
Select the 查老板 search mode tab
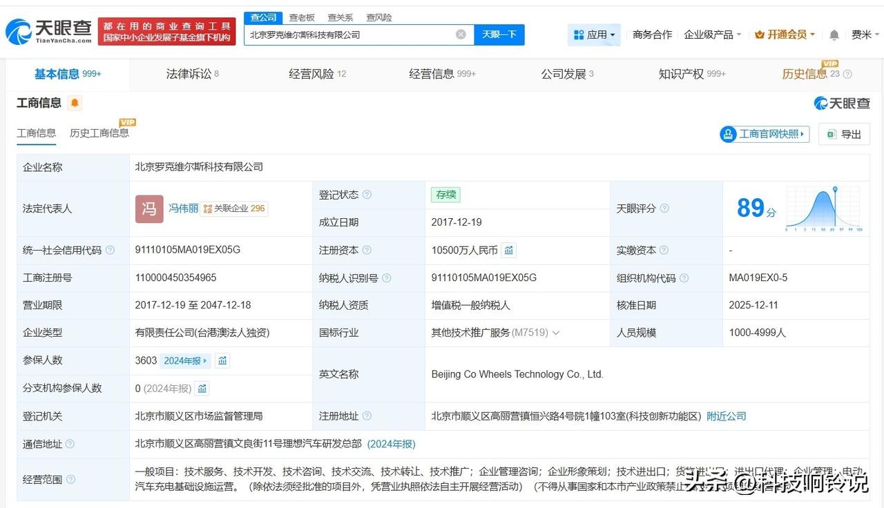(x=302, y=17)
